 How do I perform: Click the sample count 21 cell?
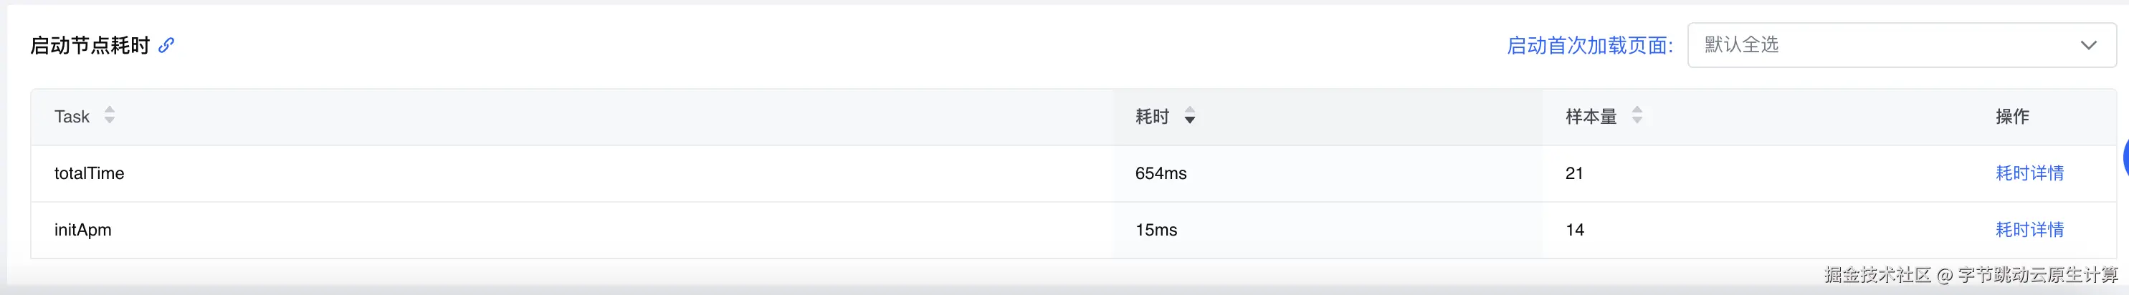[x=1573, y=173]
